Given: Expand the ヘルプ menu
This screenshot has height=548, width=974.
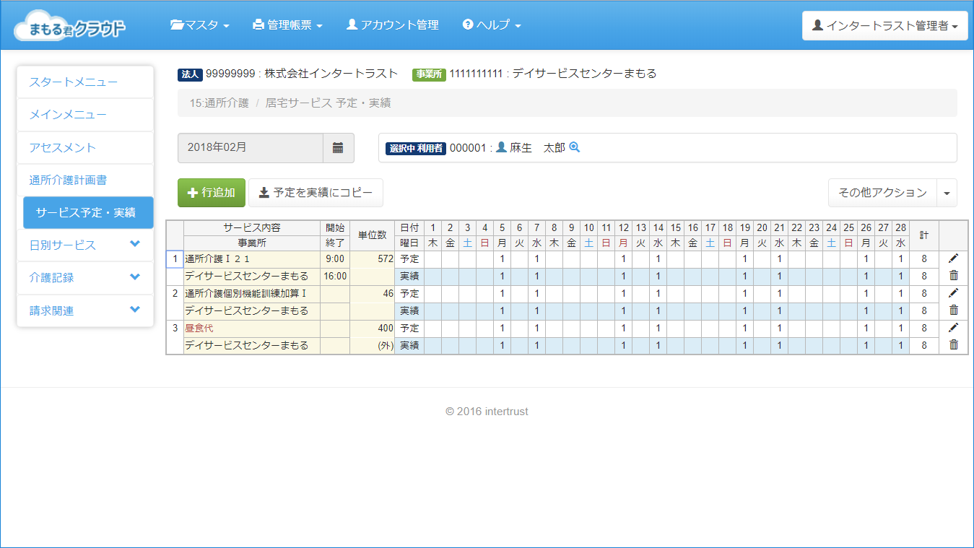Looking at the screenshot, I should coord(492,25).
